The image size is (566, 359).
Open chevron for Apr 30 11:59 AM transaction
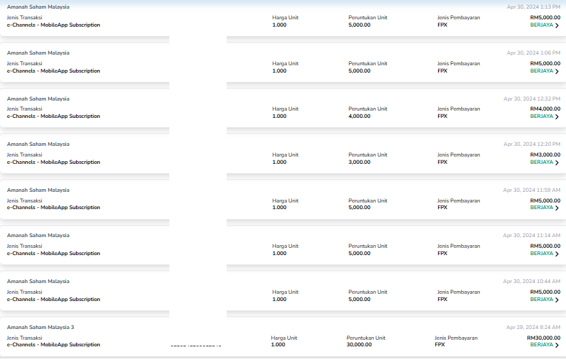tap(557, 208)
